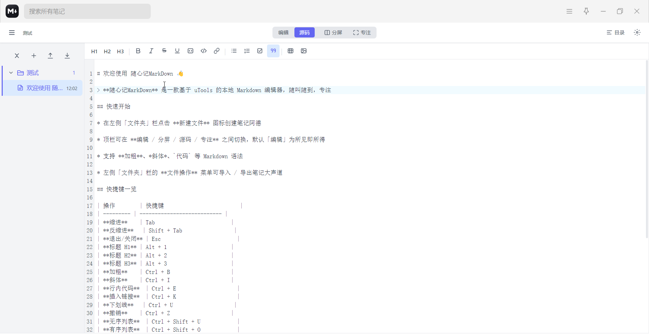The height and width of the screenshot is (334, 649).
Task: Insert an unordered list
Action: [x=234, y=51]
